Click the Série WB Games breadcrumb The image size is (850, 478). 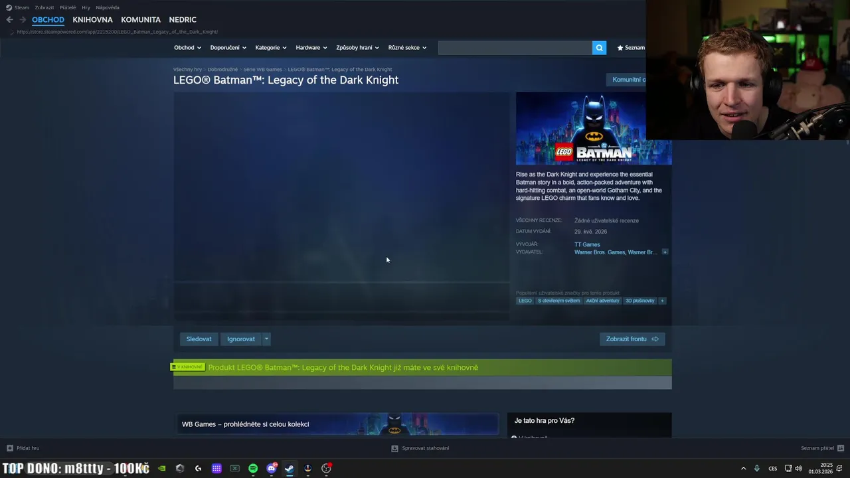click(263, 69)
